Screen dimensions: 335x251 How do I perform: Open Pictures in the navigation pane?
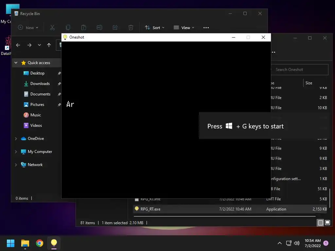(x=37, y=105)
